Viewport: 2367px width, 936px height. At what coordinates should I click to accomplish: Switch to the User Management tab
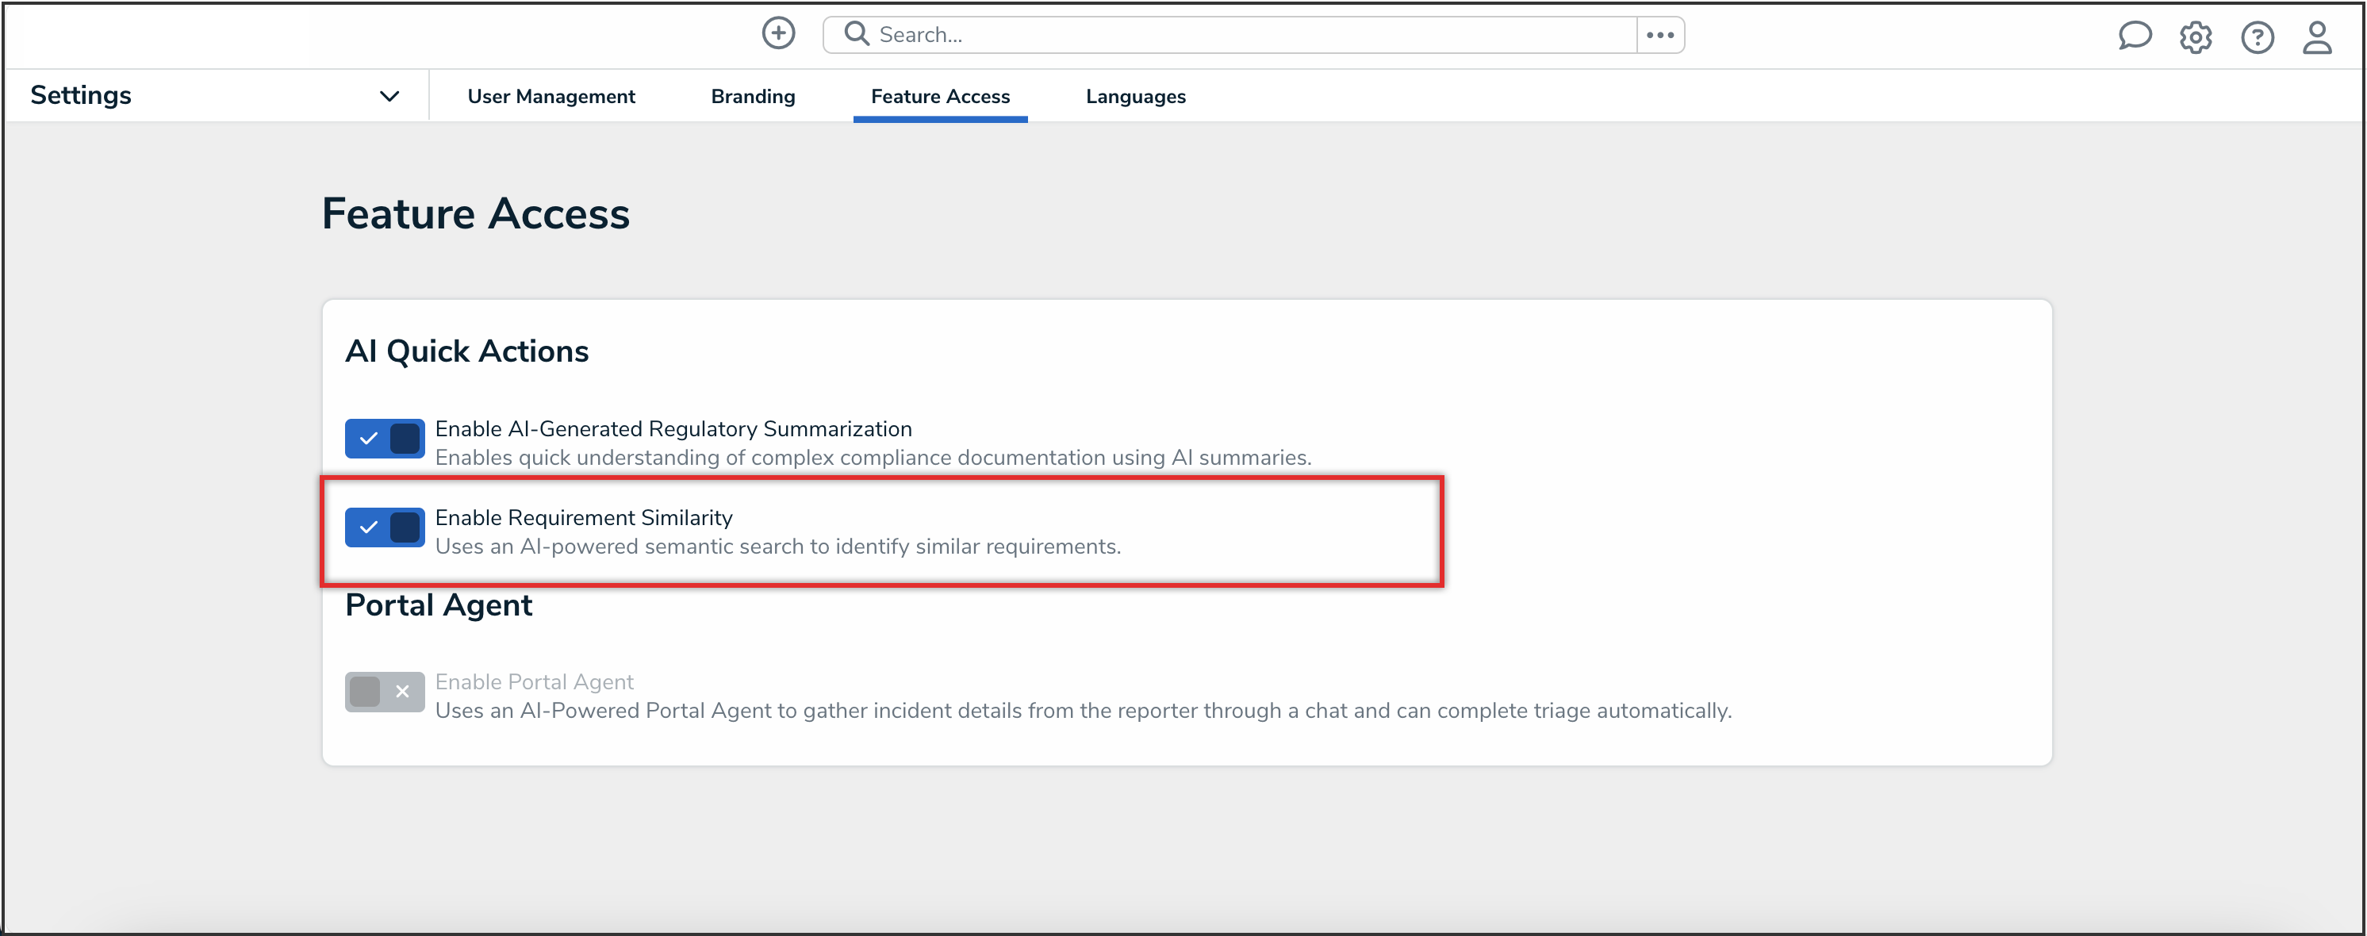click(x=551, y=97)
